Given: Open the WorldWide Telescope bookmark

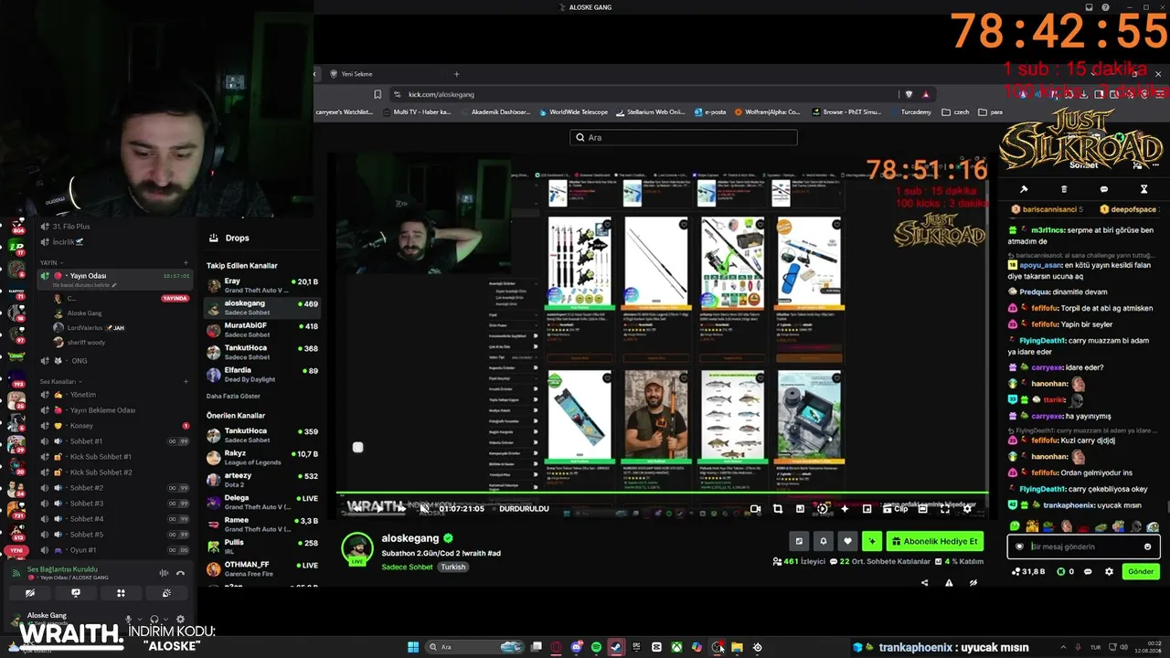Looking at the screenshot, I should pos(572,112).
